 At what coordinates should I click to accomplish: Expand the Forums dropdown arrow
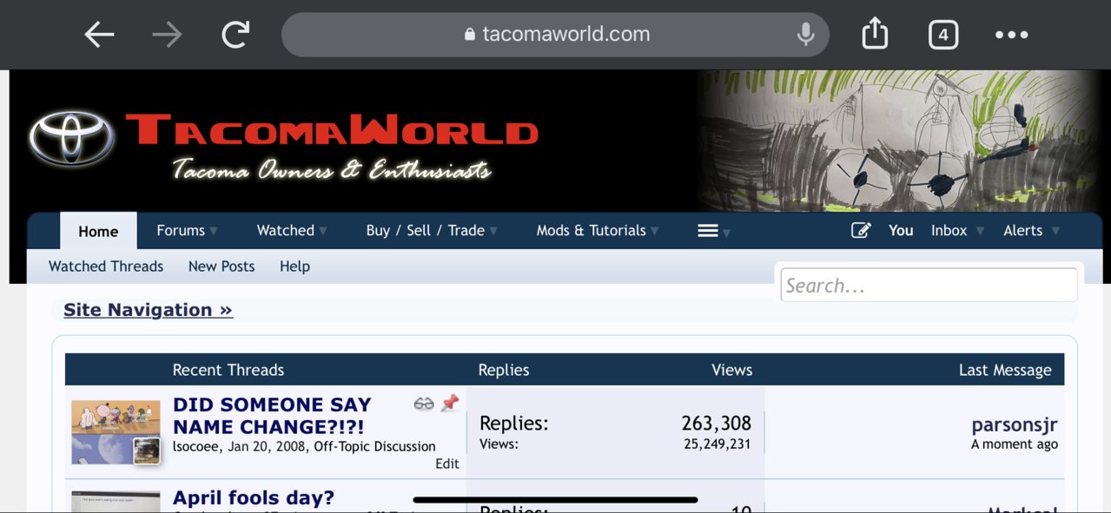point(214,232)
